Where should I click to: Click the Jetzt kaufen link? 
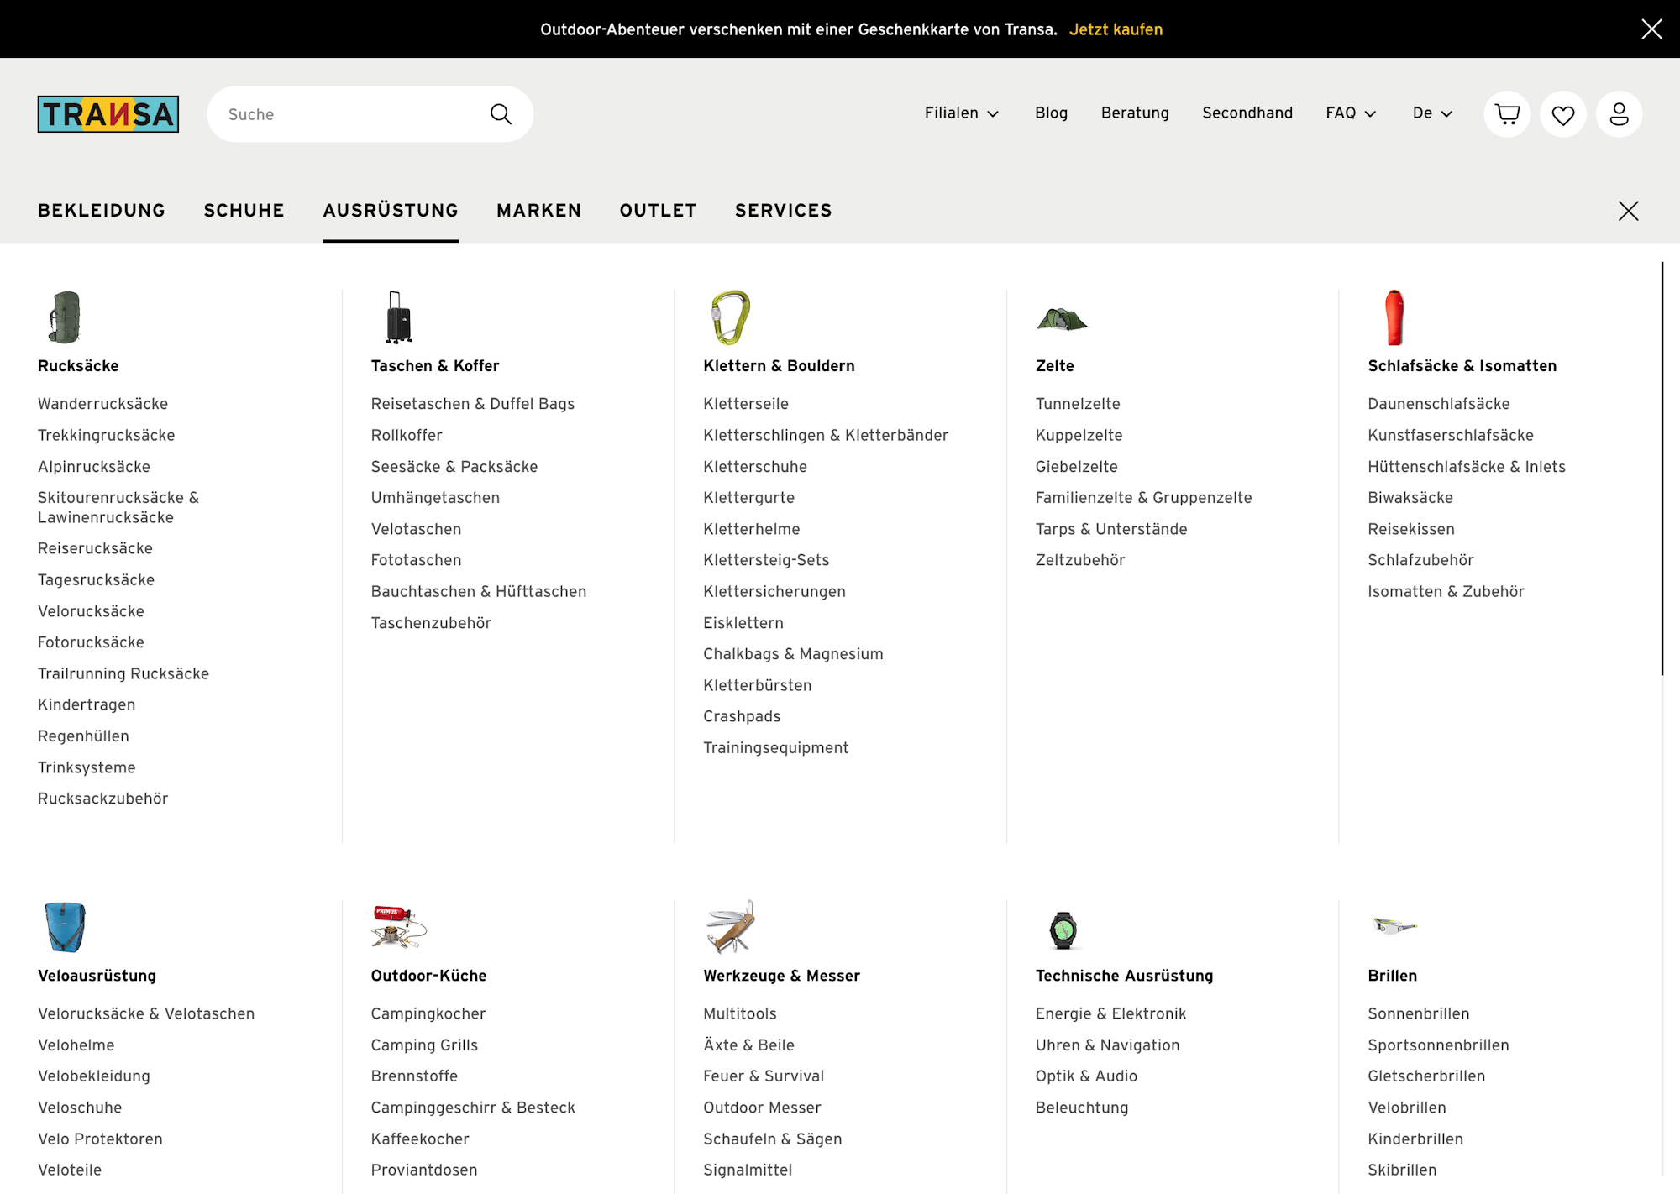pos(1116,29)
